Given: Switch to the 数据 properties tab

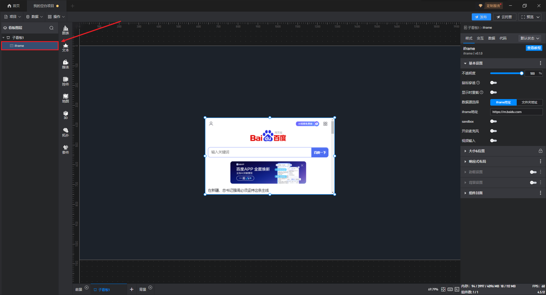Looking at the screenshot, I should tap(491, 38).
